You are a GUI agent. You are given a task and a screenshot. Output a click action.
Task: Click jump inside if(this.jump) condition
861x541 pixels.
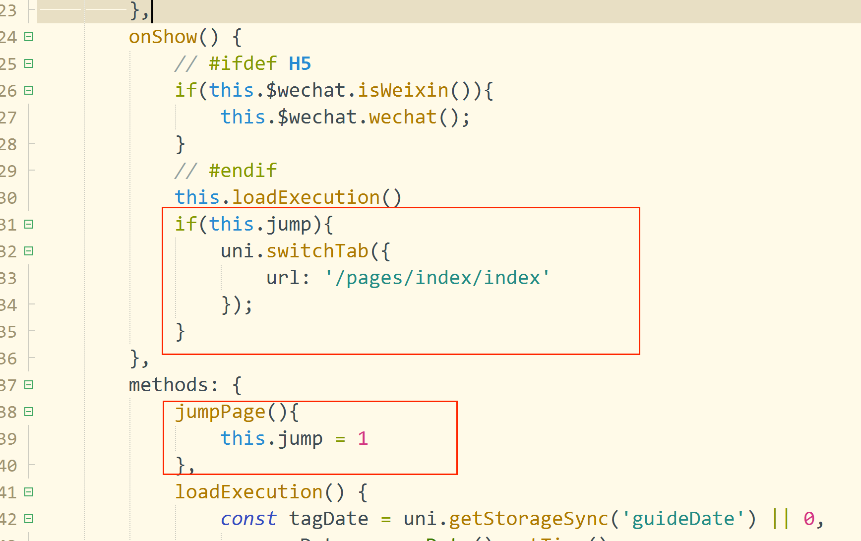(288, 225)
